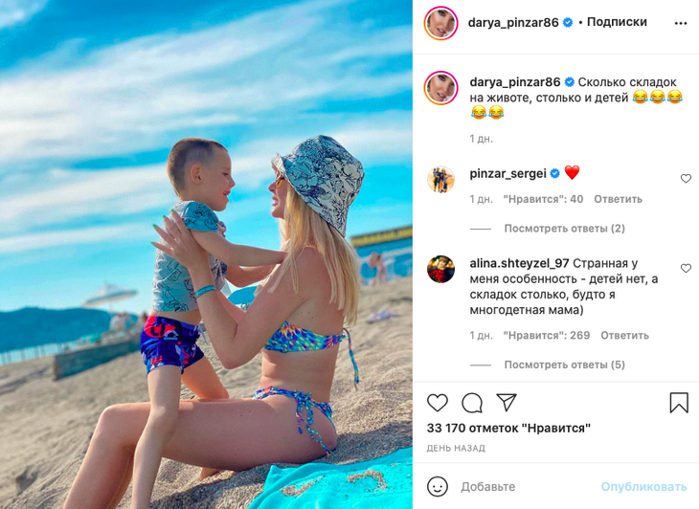This screenshot has height=509, width=699.
Task: Open the comment speech bubble icon
Action: pos(472,403)
